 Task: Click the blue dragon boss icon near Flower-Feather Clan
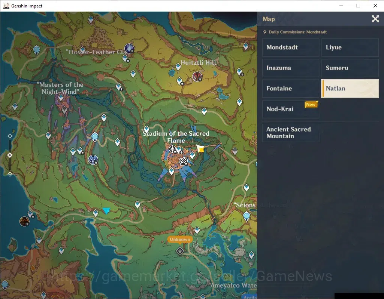pyautogui.click(x=129, y=48)
